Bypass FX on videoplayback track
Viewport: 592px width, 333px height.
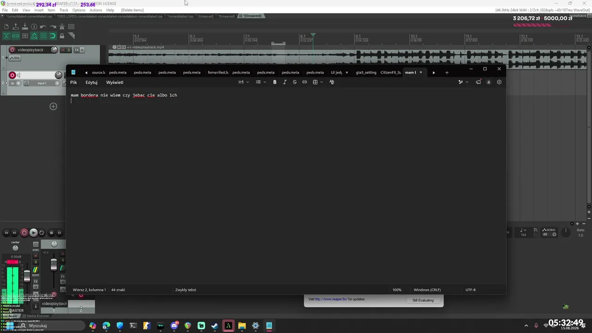(x=82, y=49)
